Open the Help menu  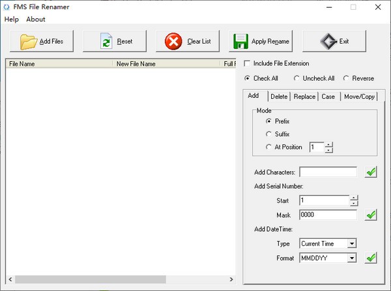point(12,19)
